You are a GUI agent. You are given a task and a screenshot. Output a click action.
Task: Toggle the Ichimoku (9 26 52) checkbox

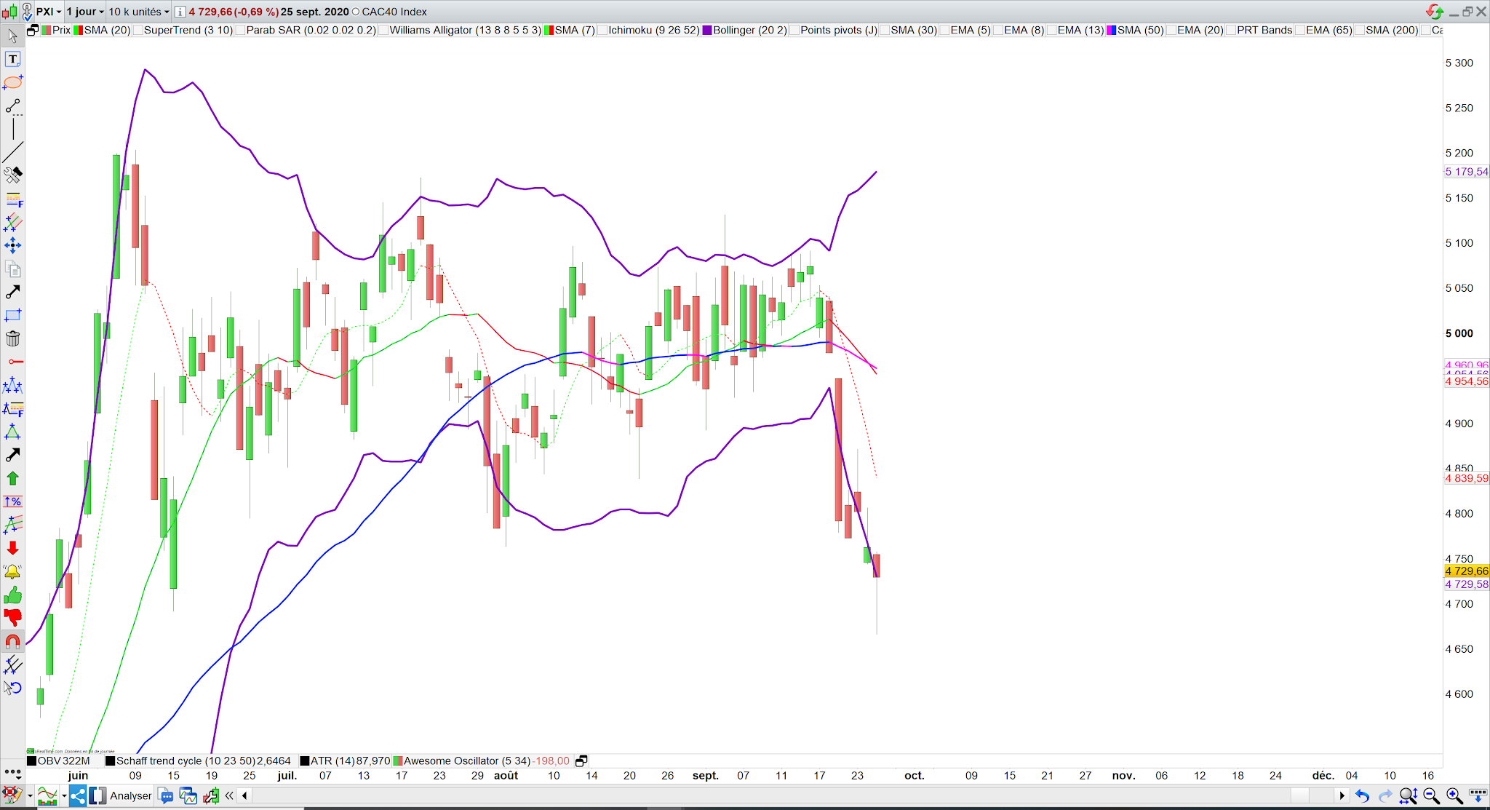pos(602,30)
